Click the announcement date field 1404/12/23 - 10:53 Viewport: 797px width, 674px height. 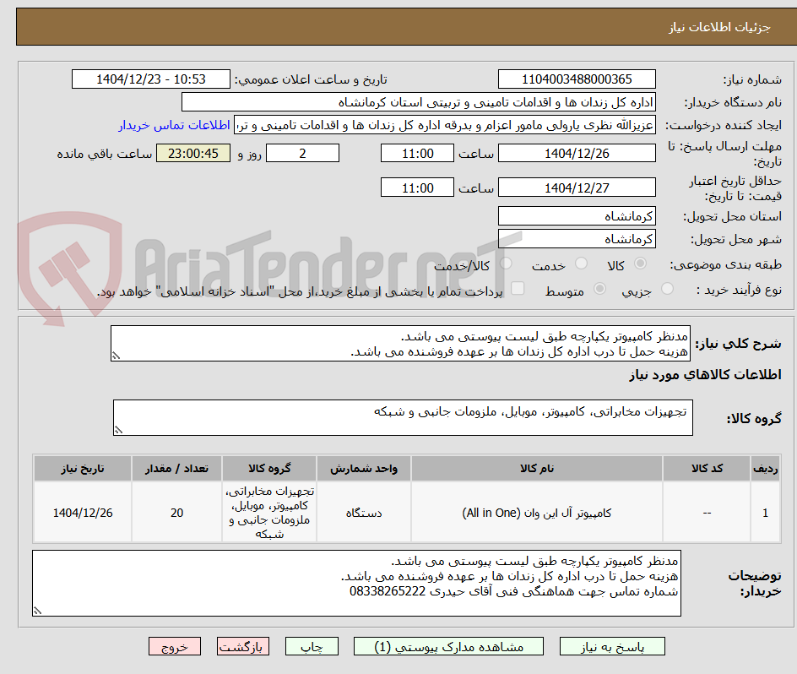151,79
